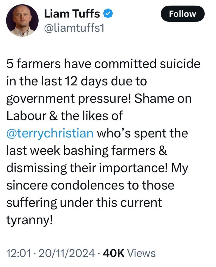
Task: Click the Follow button
Action: click(182, 14)
